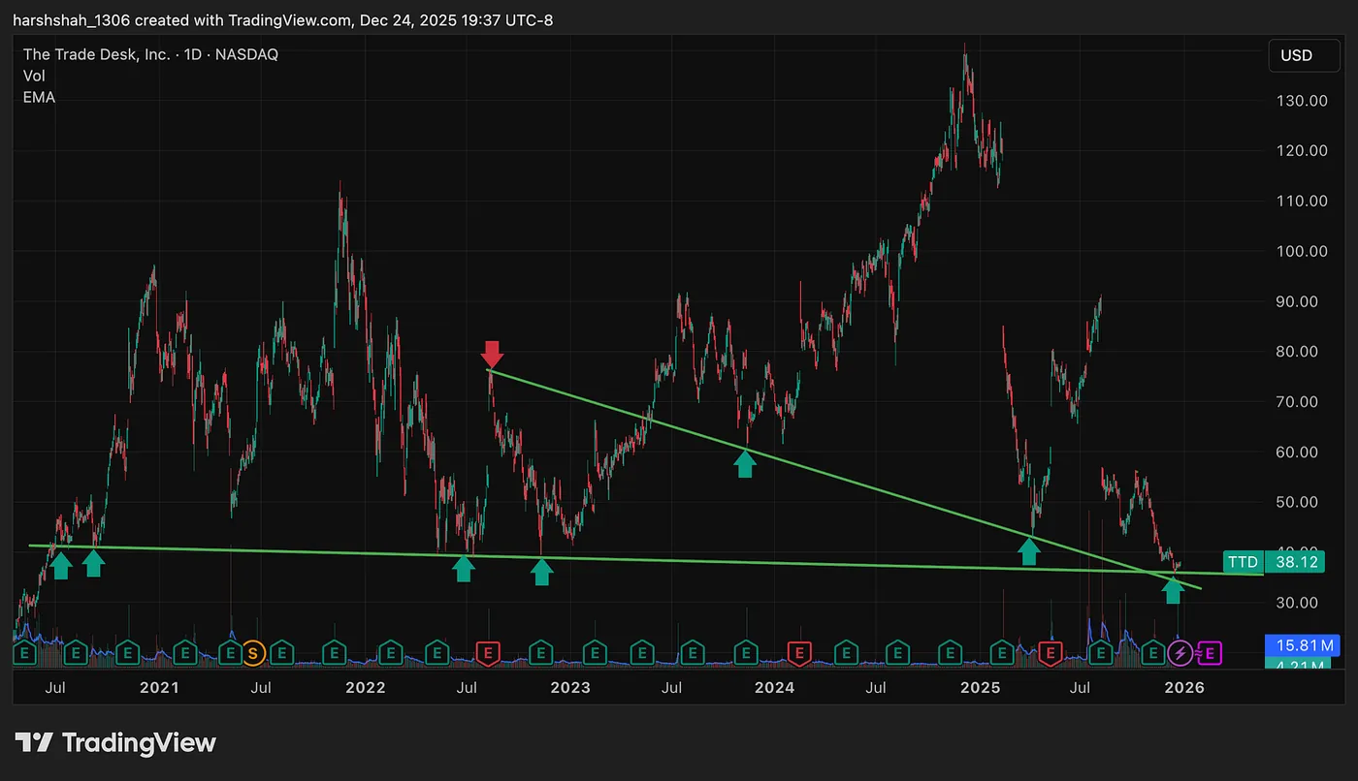Image resolution: width=1358 pixels, height=781 pixels.
Task: Select the red earnings marker between 2025 and Jul 2025
Action: [1049, 653]
